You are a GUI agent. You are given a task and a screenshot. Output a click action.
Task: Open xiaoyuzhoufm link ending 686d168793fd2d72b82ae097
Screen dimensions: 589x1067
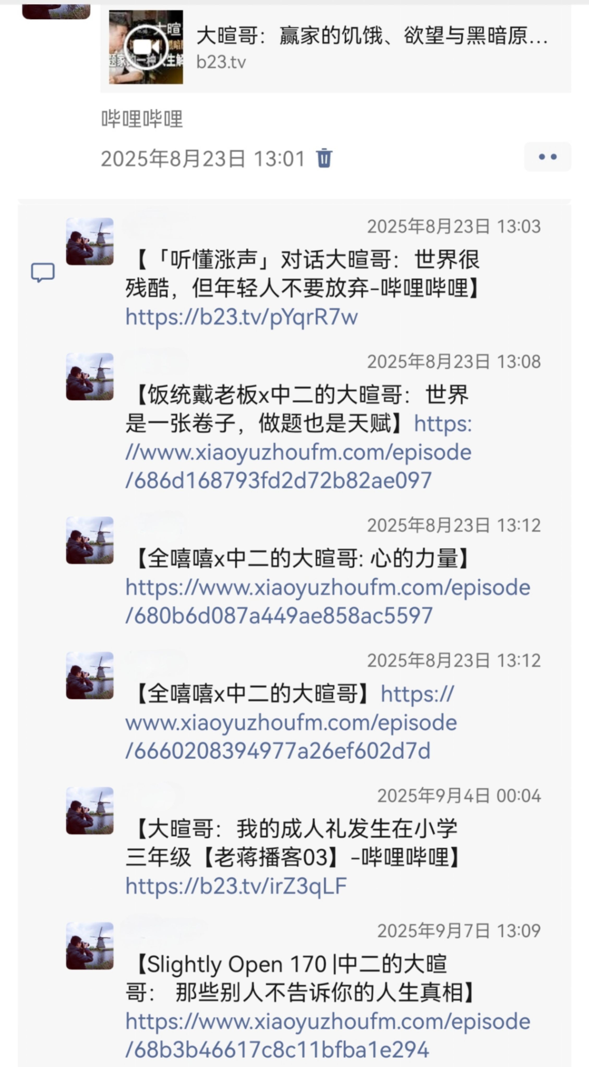coord(298,452)
